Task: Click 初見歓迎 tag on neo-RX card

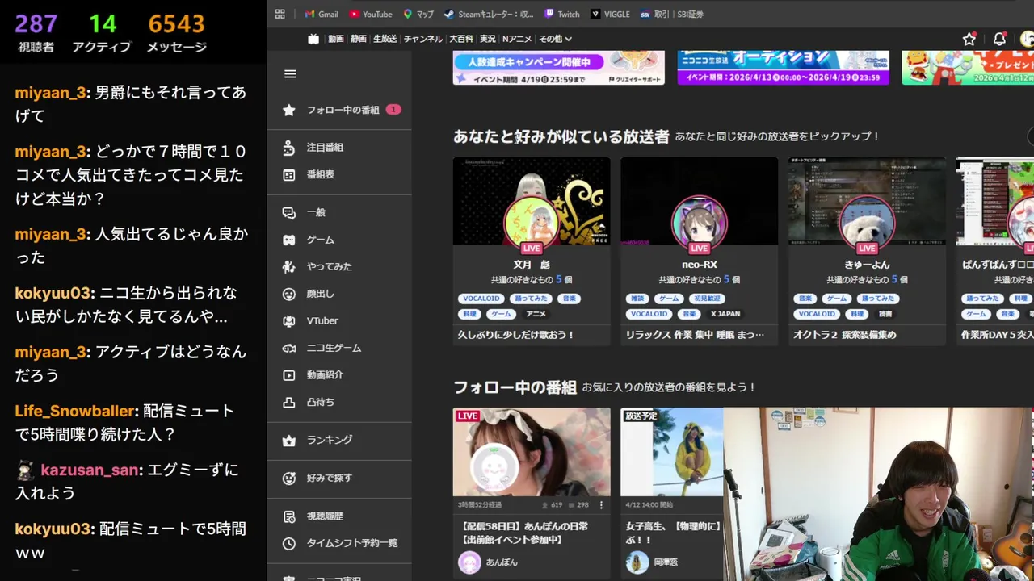Action: [x=707, y=299]
